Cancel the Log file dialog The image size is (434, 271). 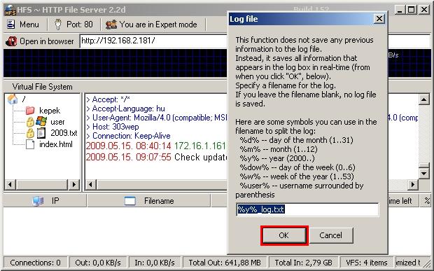point(331,235)
